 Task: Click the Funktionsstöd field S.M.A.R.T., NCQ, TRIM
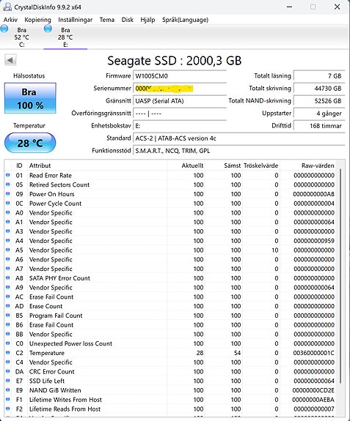[238, 151]
